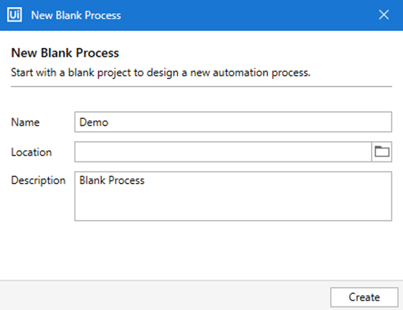The height and width of the screenshot is (310, 403).
Task: Click the empty right end of Name field
Action: coord(341,122)
